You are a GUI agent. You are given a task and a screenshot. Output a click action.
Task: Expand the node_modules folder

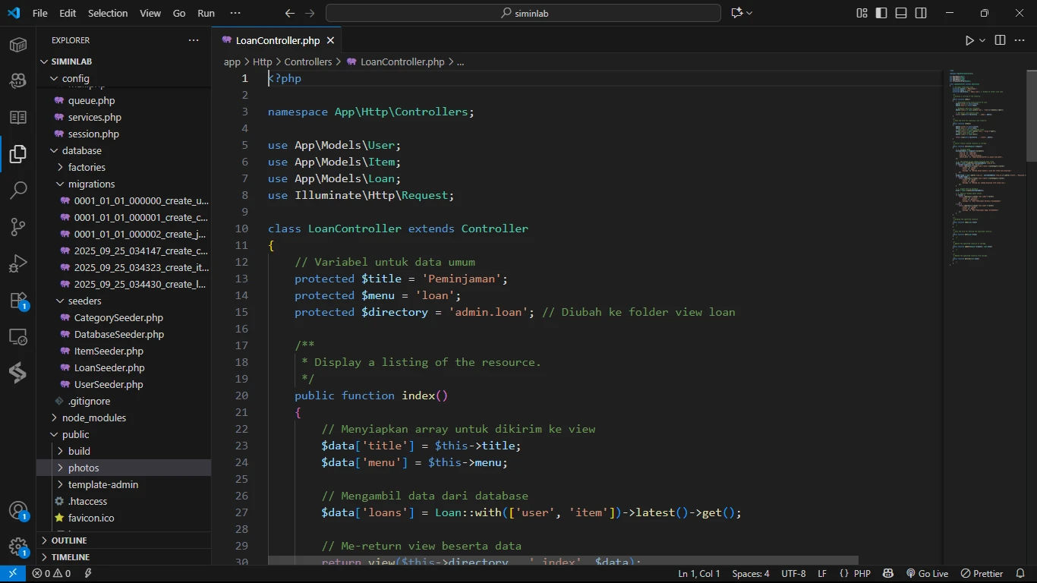click(x=94, y=418)
